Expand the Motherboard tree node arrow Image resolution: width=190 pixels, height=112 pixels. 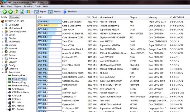[3, 28]
